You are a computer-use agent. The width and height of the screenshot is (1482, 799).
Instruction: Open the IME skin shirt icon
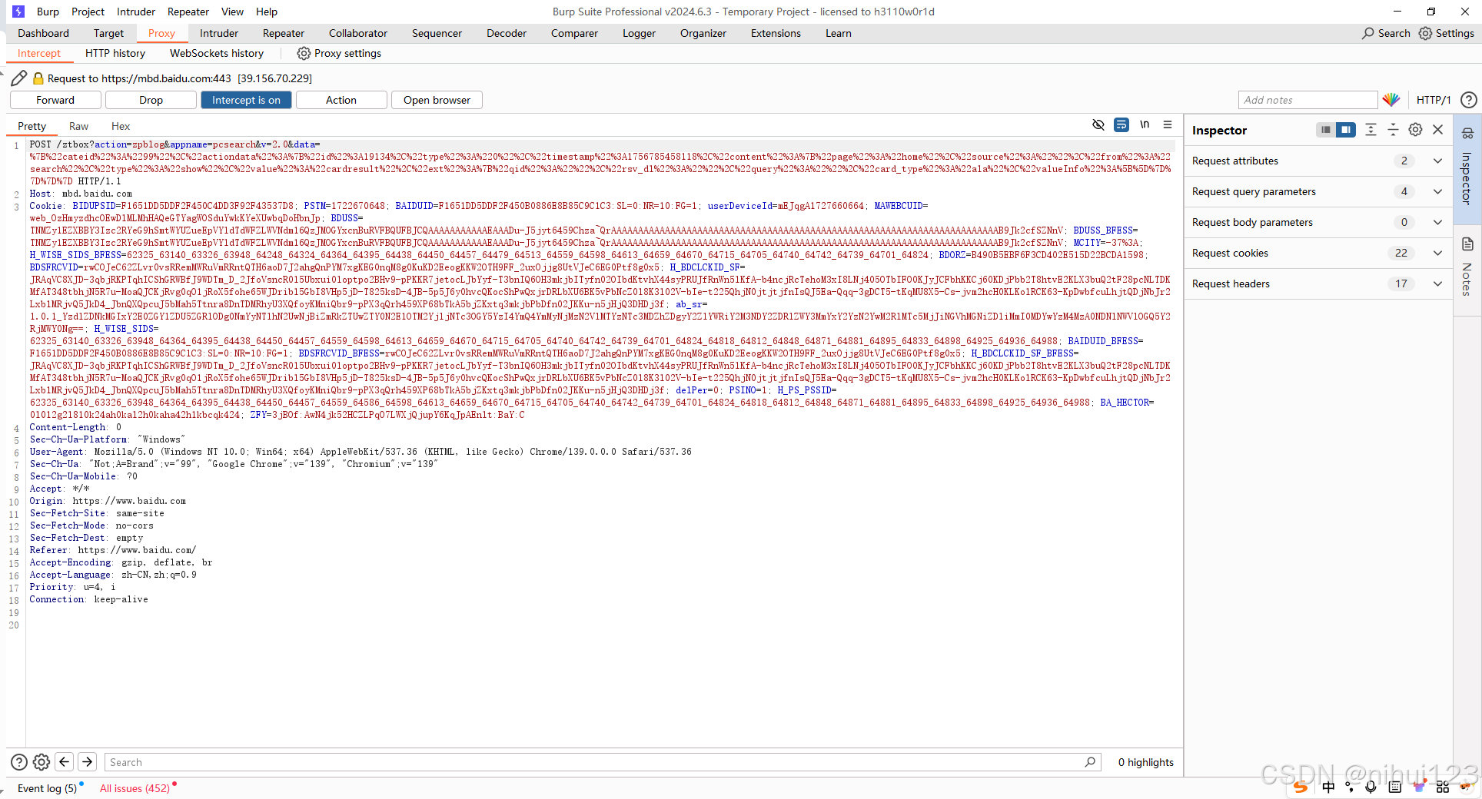click(1419, 787)
